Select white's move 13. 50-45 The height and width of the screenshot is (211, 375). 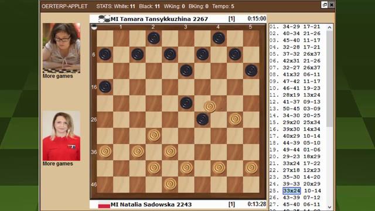click(291, 108)
